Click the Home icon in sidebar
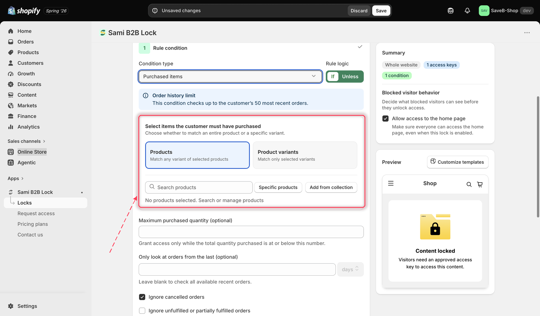This screenshot has height=316, width=540. click(11, 31)
